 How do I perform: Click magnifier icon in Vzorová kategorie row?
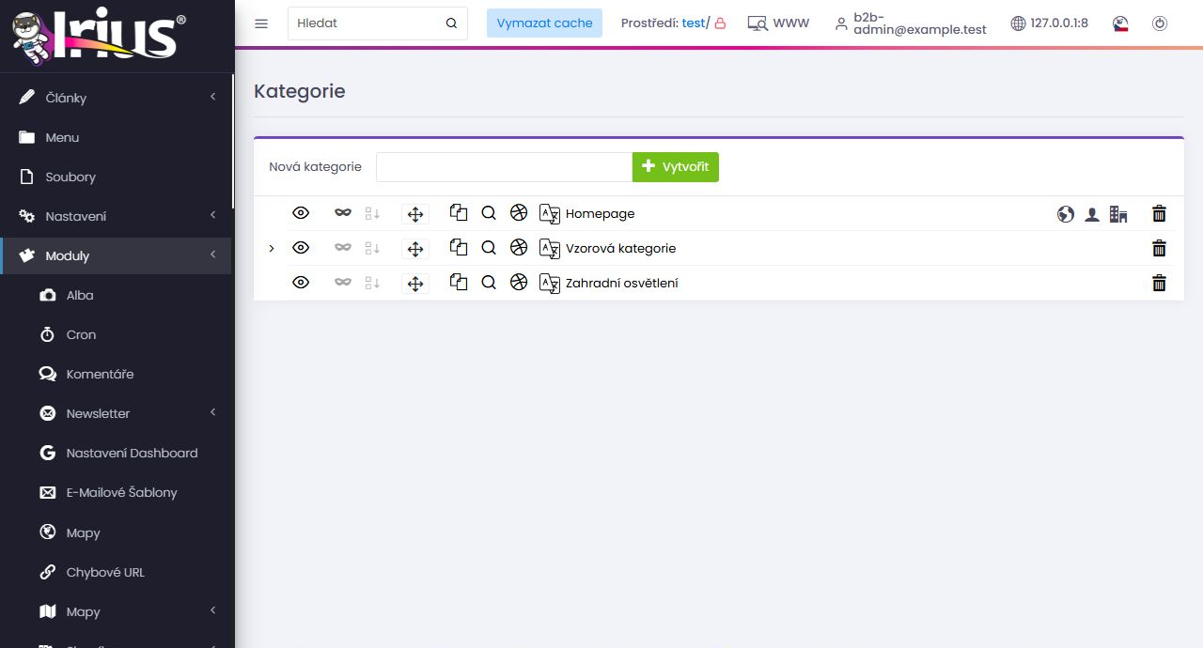click(x=489, y=248)
